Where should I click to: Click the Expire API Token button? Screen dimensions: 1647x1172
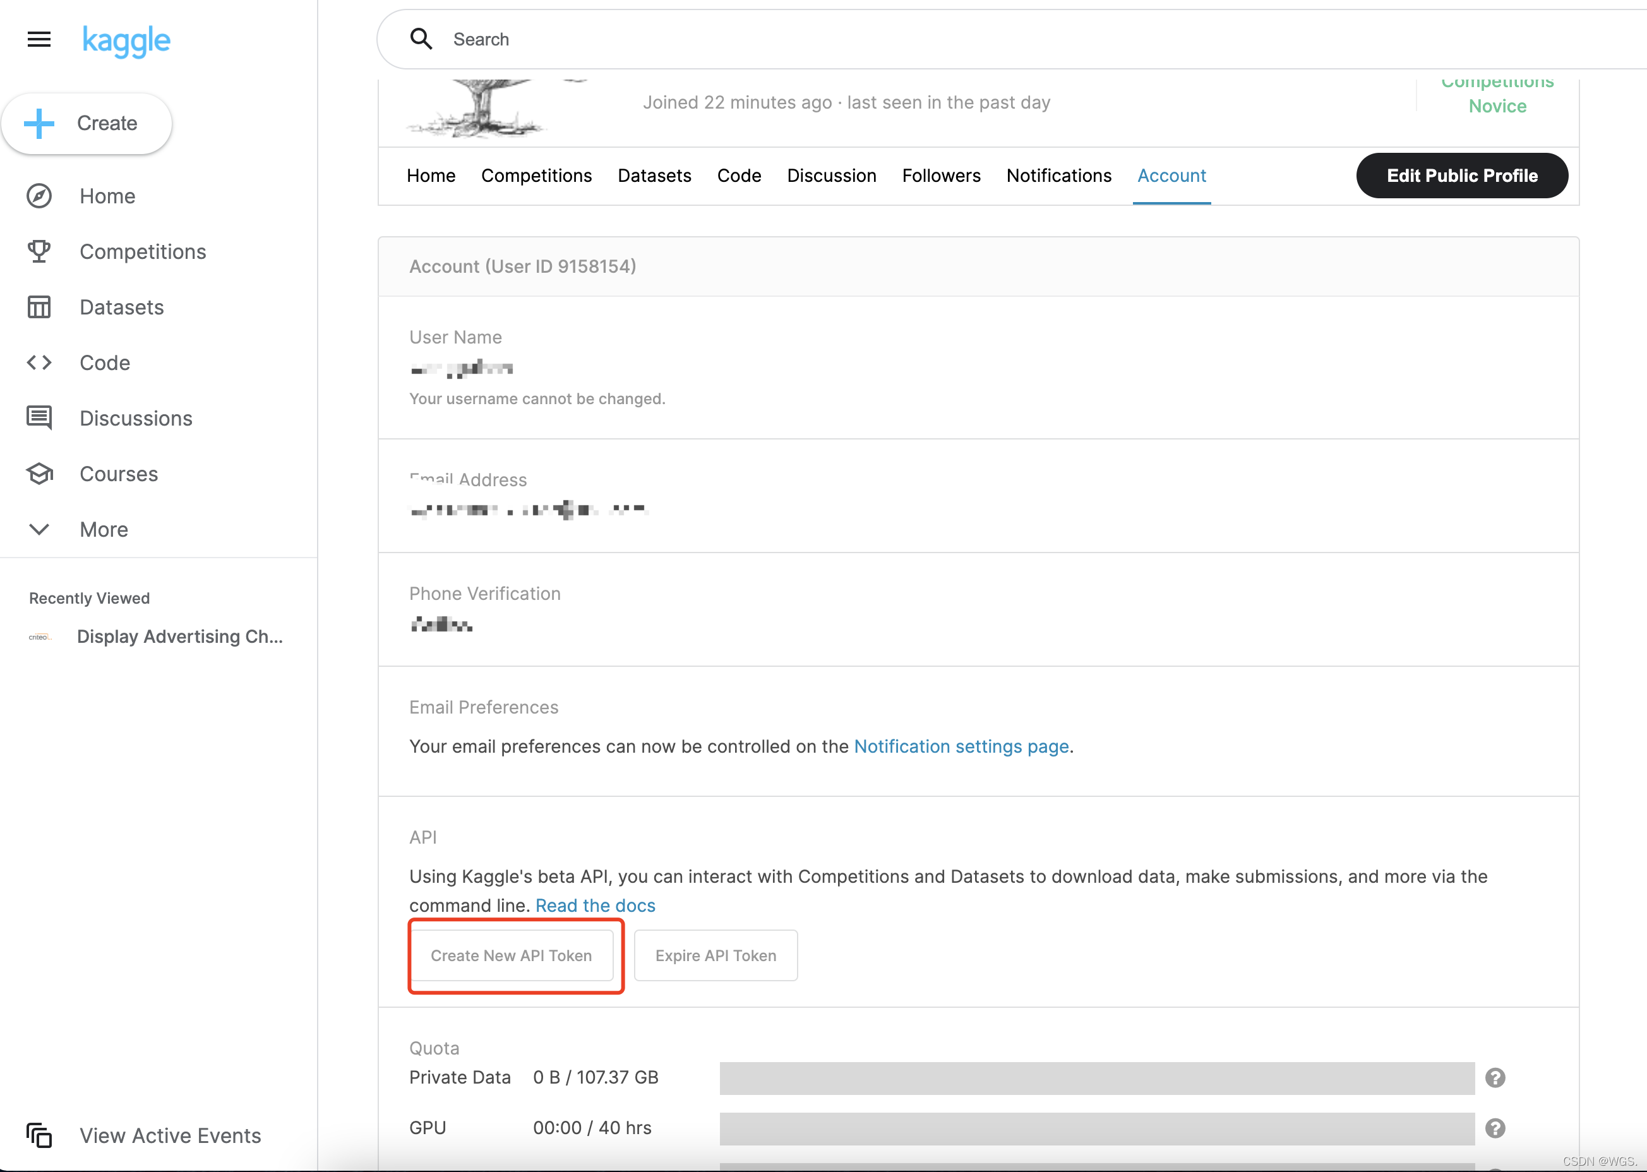pos(716,955)
